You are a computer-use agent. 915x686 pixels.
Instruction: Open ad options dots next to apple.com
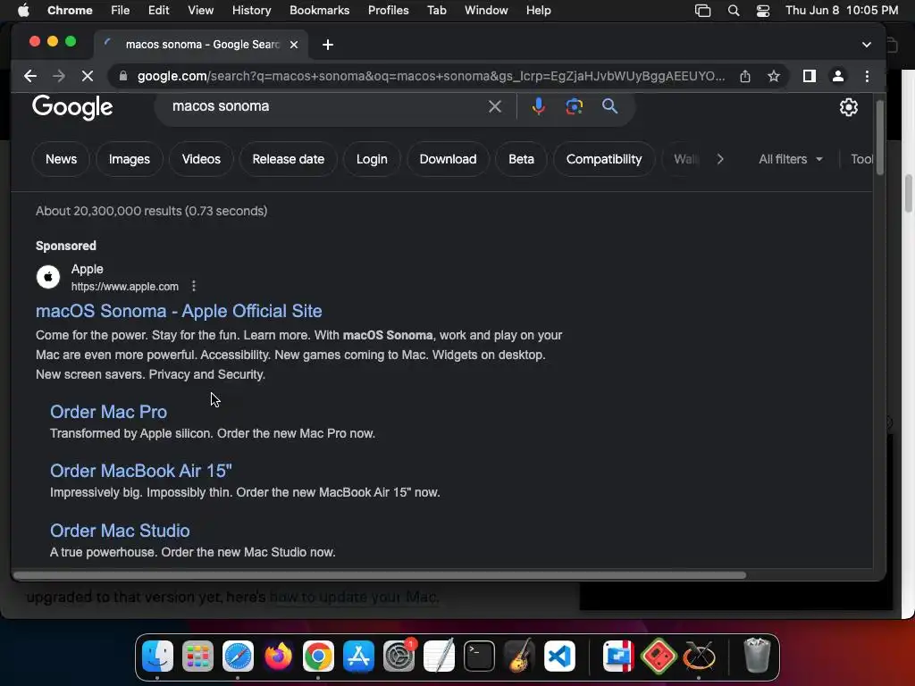[x=194, y=286]
